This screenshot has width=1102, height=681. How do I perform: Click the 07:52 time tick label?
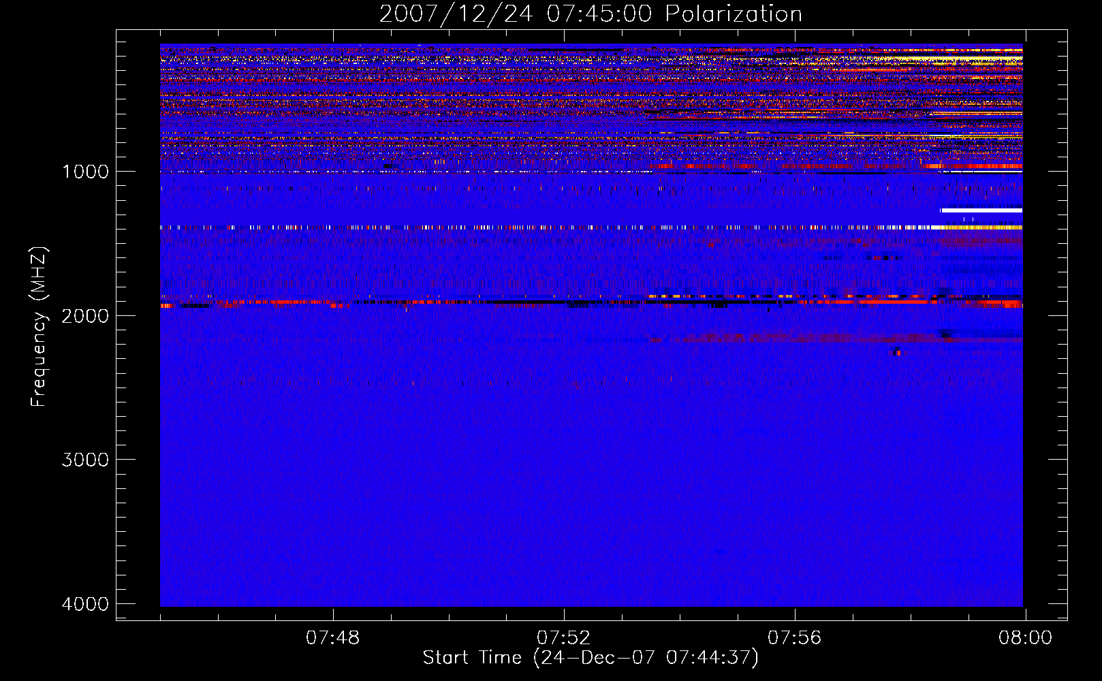click(x=564, y=638)
